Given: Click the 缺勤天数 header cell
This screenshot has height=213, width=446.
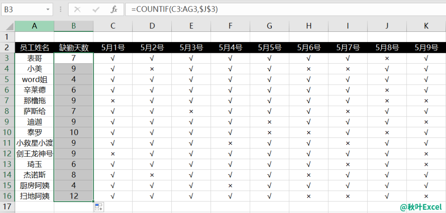Looking at the screenshot, I should click(74, 47).
